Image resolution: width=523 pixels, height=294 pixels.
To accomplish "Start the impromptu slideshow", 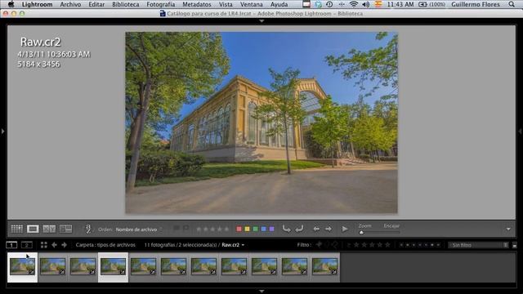I will pos(345,229).
